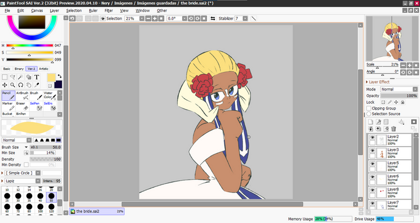Enable the Clipping Group checkbox

(369, 108)
